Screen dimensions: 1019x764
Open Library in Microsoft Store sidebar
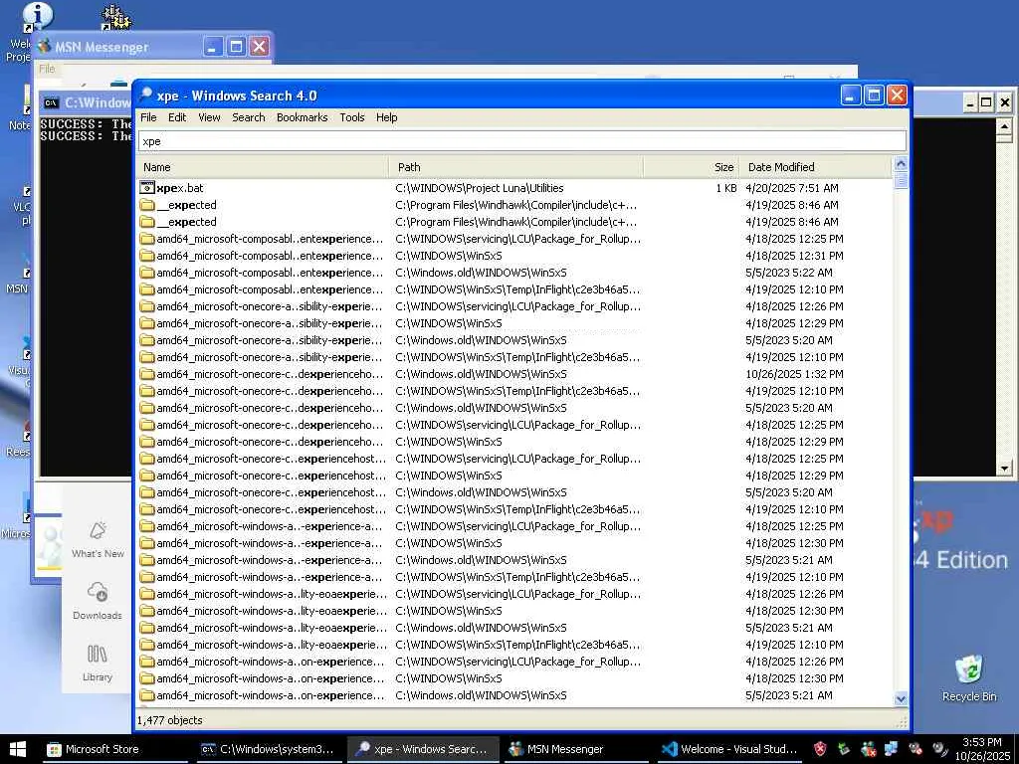point(98,663)
